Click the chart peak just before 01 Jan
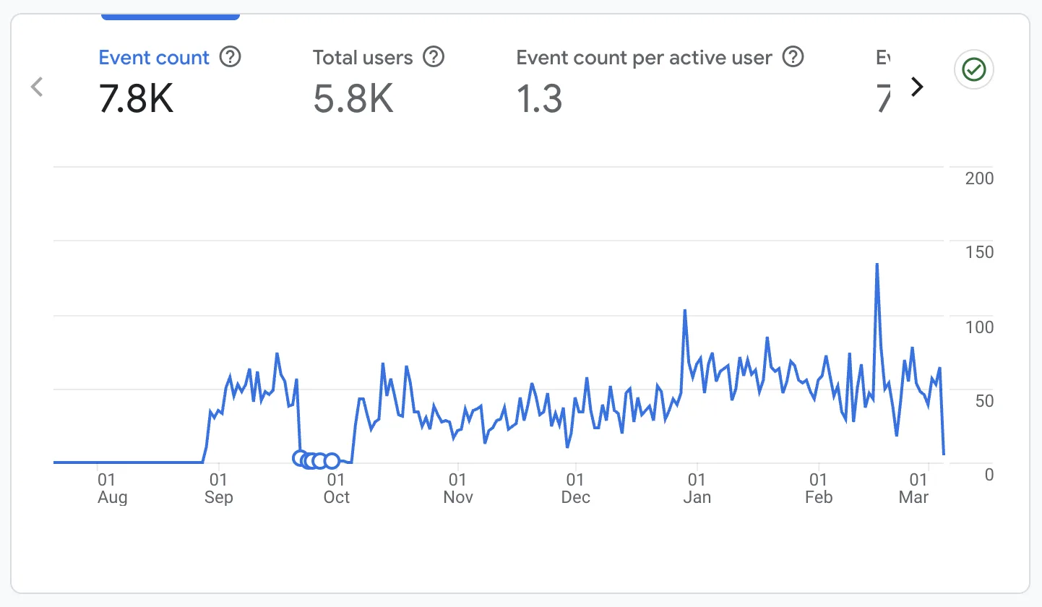The width and height of the screenshot is (1042, 607). 684,311
